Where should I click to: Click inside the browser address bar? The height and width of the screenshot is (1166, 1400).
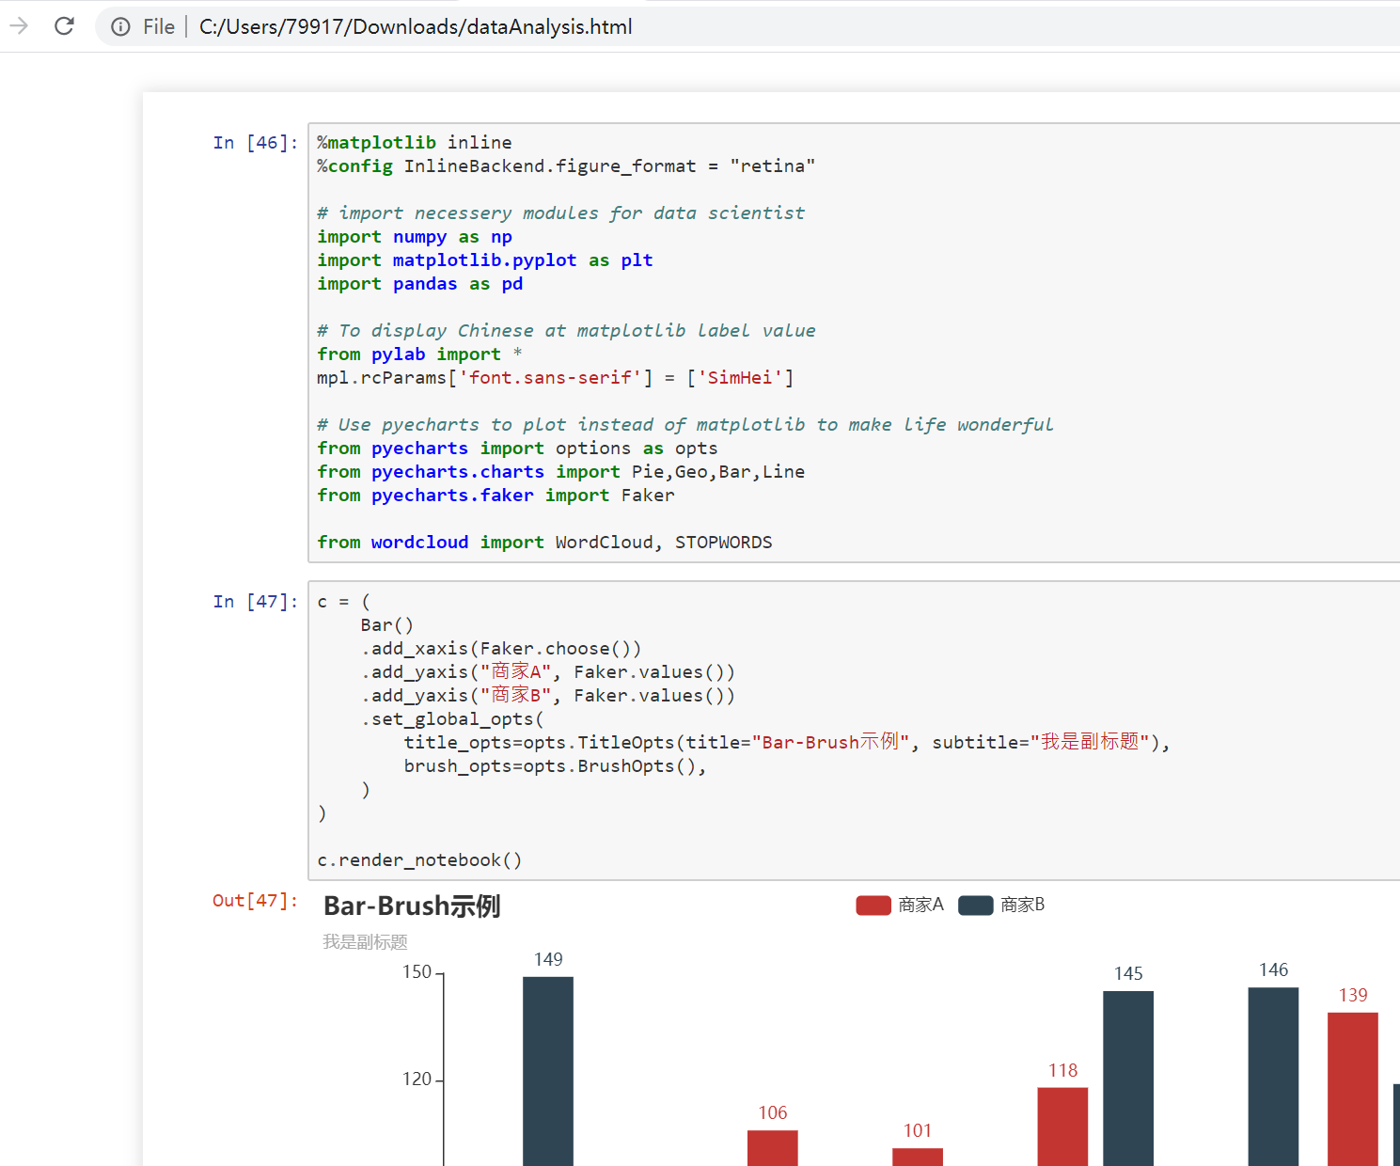[564, 25]
